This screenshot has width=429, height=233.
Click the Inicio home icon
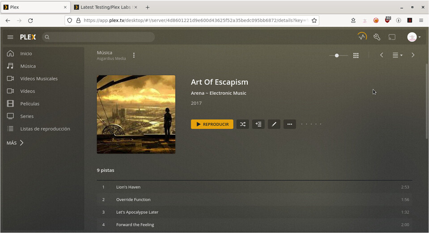click(10, 53)
